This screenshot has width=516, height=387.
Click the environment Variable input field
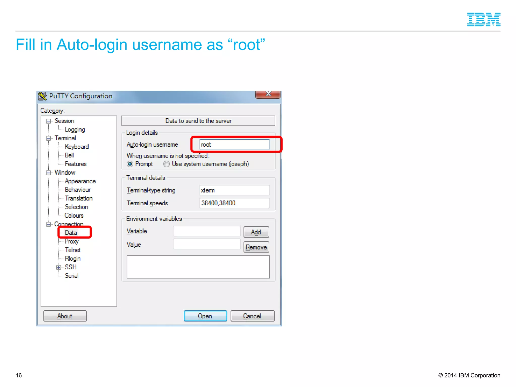click(207, 231)
